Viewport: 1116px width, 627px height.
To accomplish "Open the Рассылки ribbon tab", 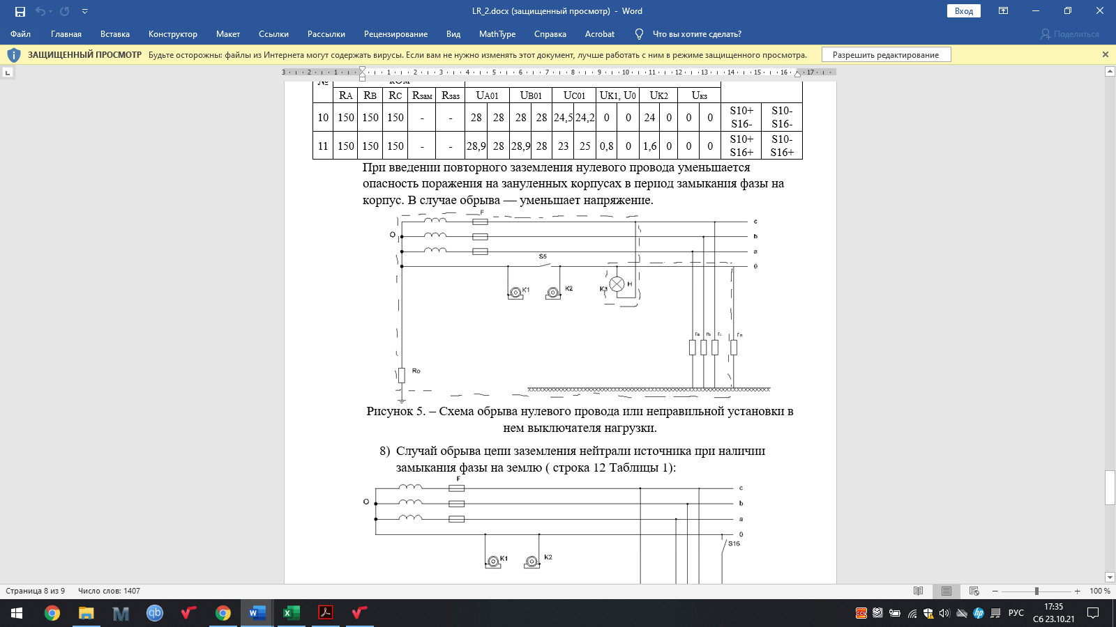I will coord(326,34).
